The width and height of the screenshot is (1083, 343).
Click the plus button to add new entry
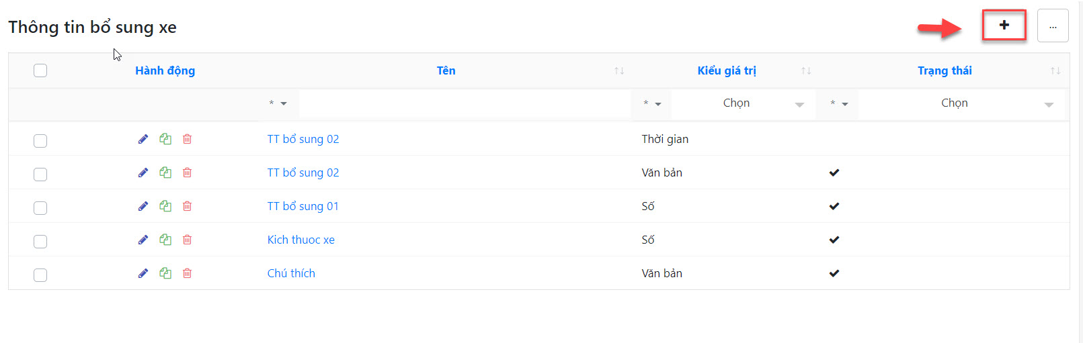click(x=1004, y=26)
